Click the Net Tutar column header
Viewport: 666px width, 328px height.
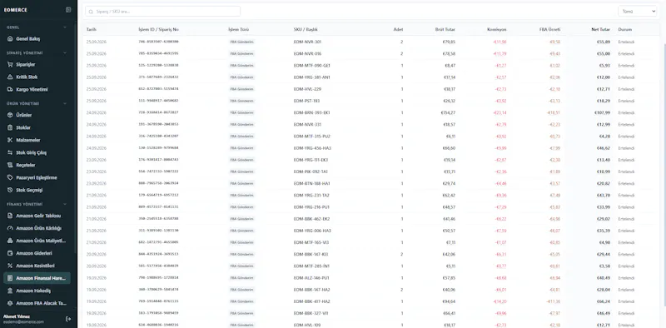coord(600,29)
